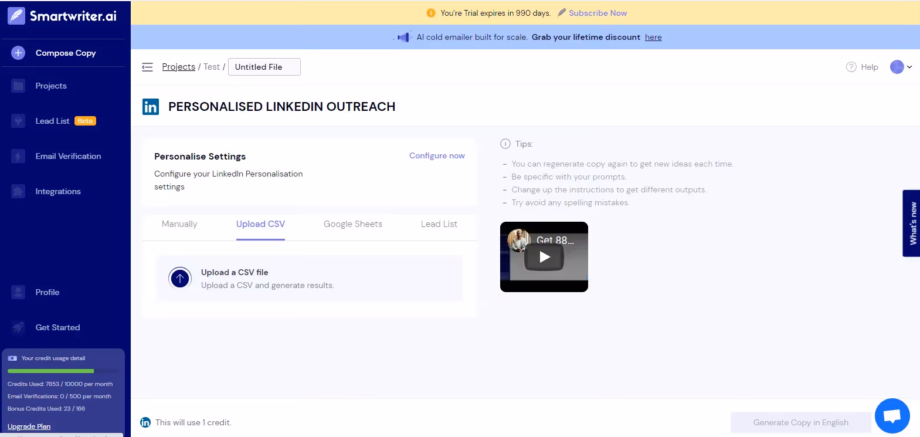Click the Upload a CSV file area
The height and width of the screenshot is (437, 920).
310,278
